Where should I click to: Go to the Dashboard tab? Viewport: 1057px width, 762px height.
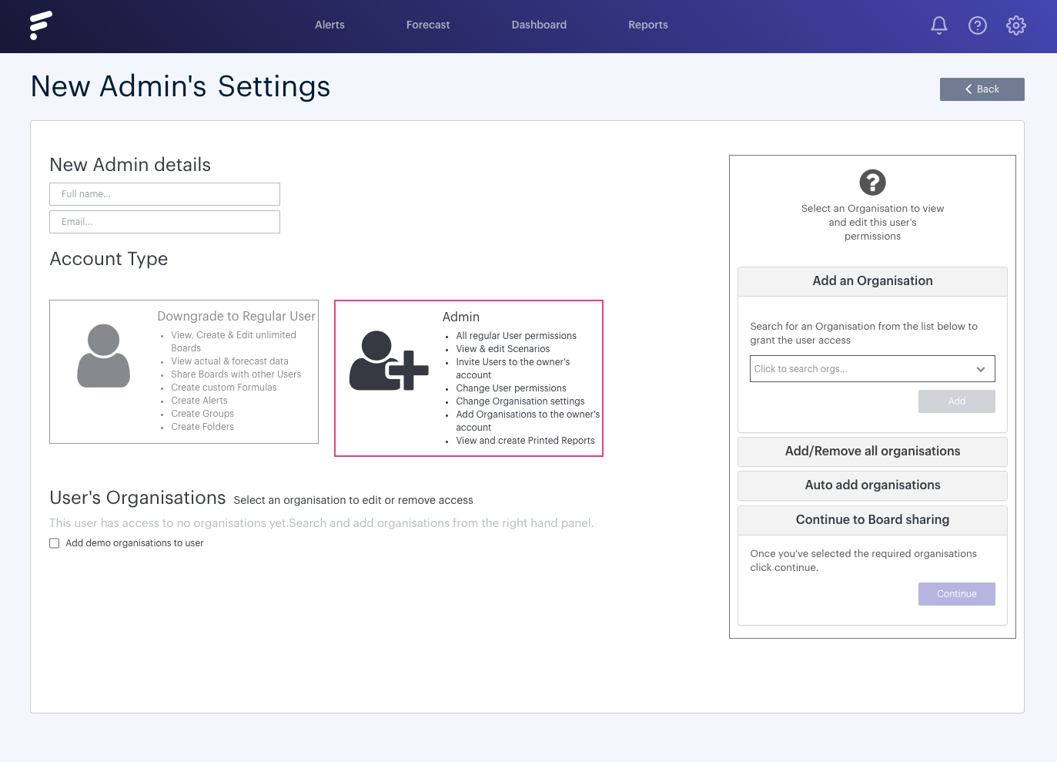pyautogui.click(x=539, y=25)
